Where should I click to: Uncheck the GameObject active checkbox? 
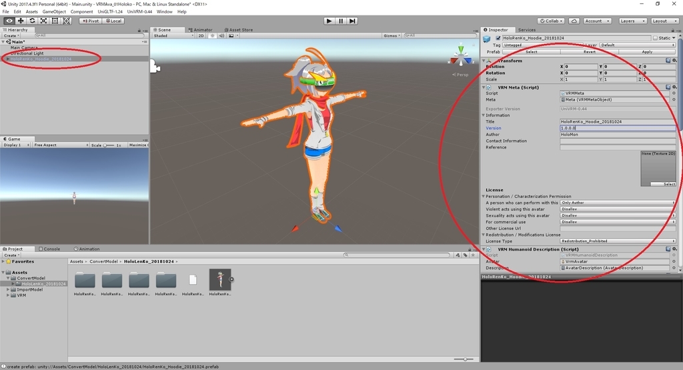coord(498,38)
